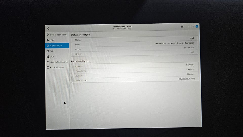This screenshot has height=137, width=243.
Task: Click the Käytössä value in the OpenGL ES row
Action: pyautogui.click(x=190, y=69)
